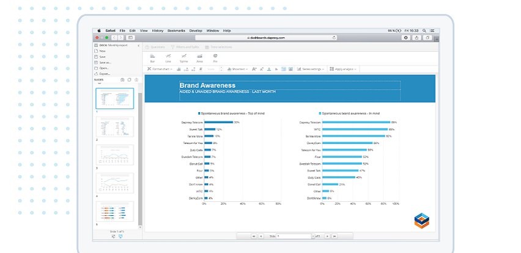Click the Scale stepper arrows
Image resolution: width=521 pixels, height=253 pixels.
click(x=221, y=69)
